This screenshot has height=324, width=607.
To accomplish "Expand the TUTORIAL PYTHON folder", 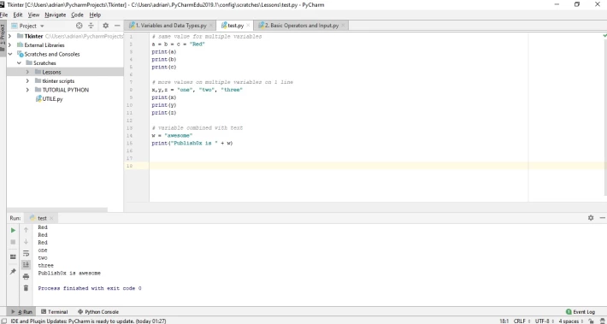I will click(27, 90).
